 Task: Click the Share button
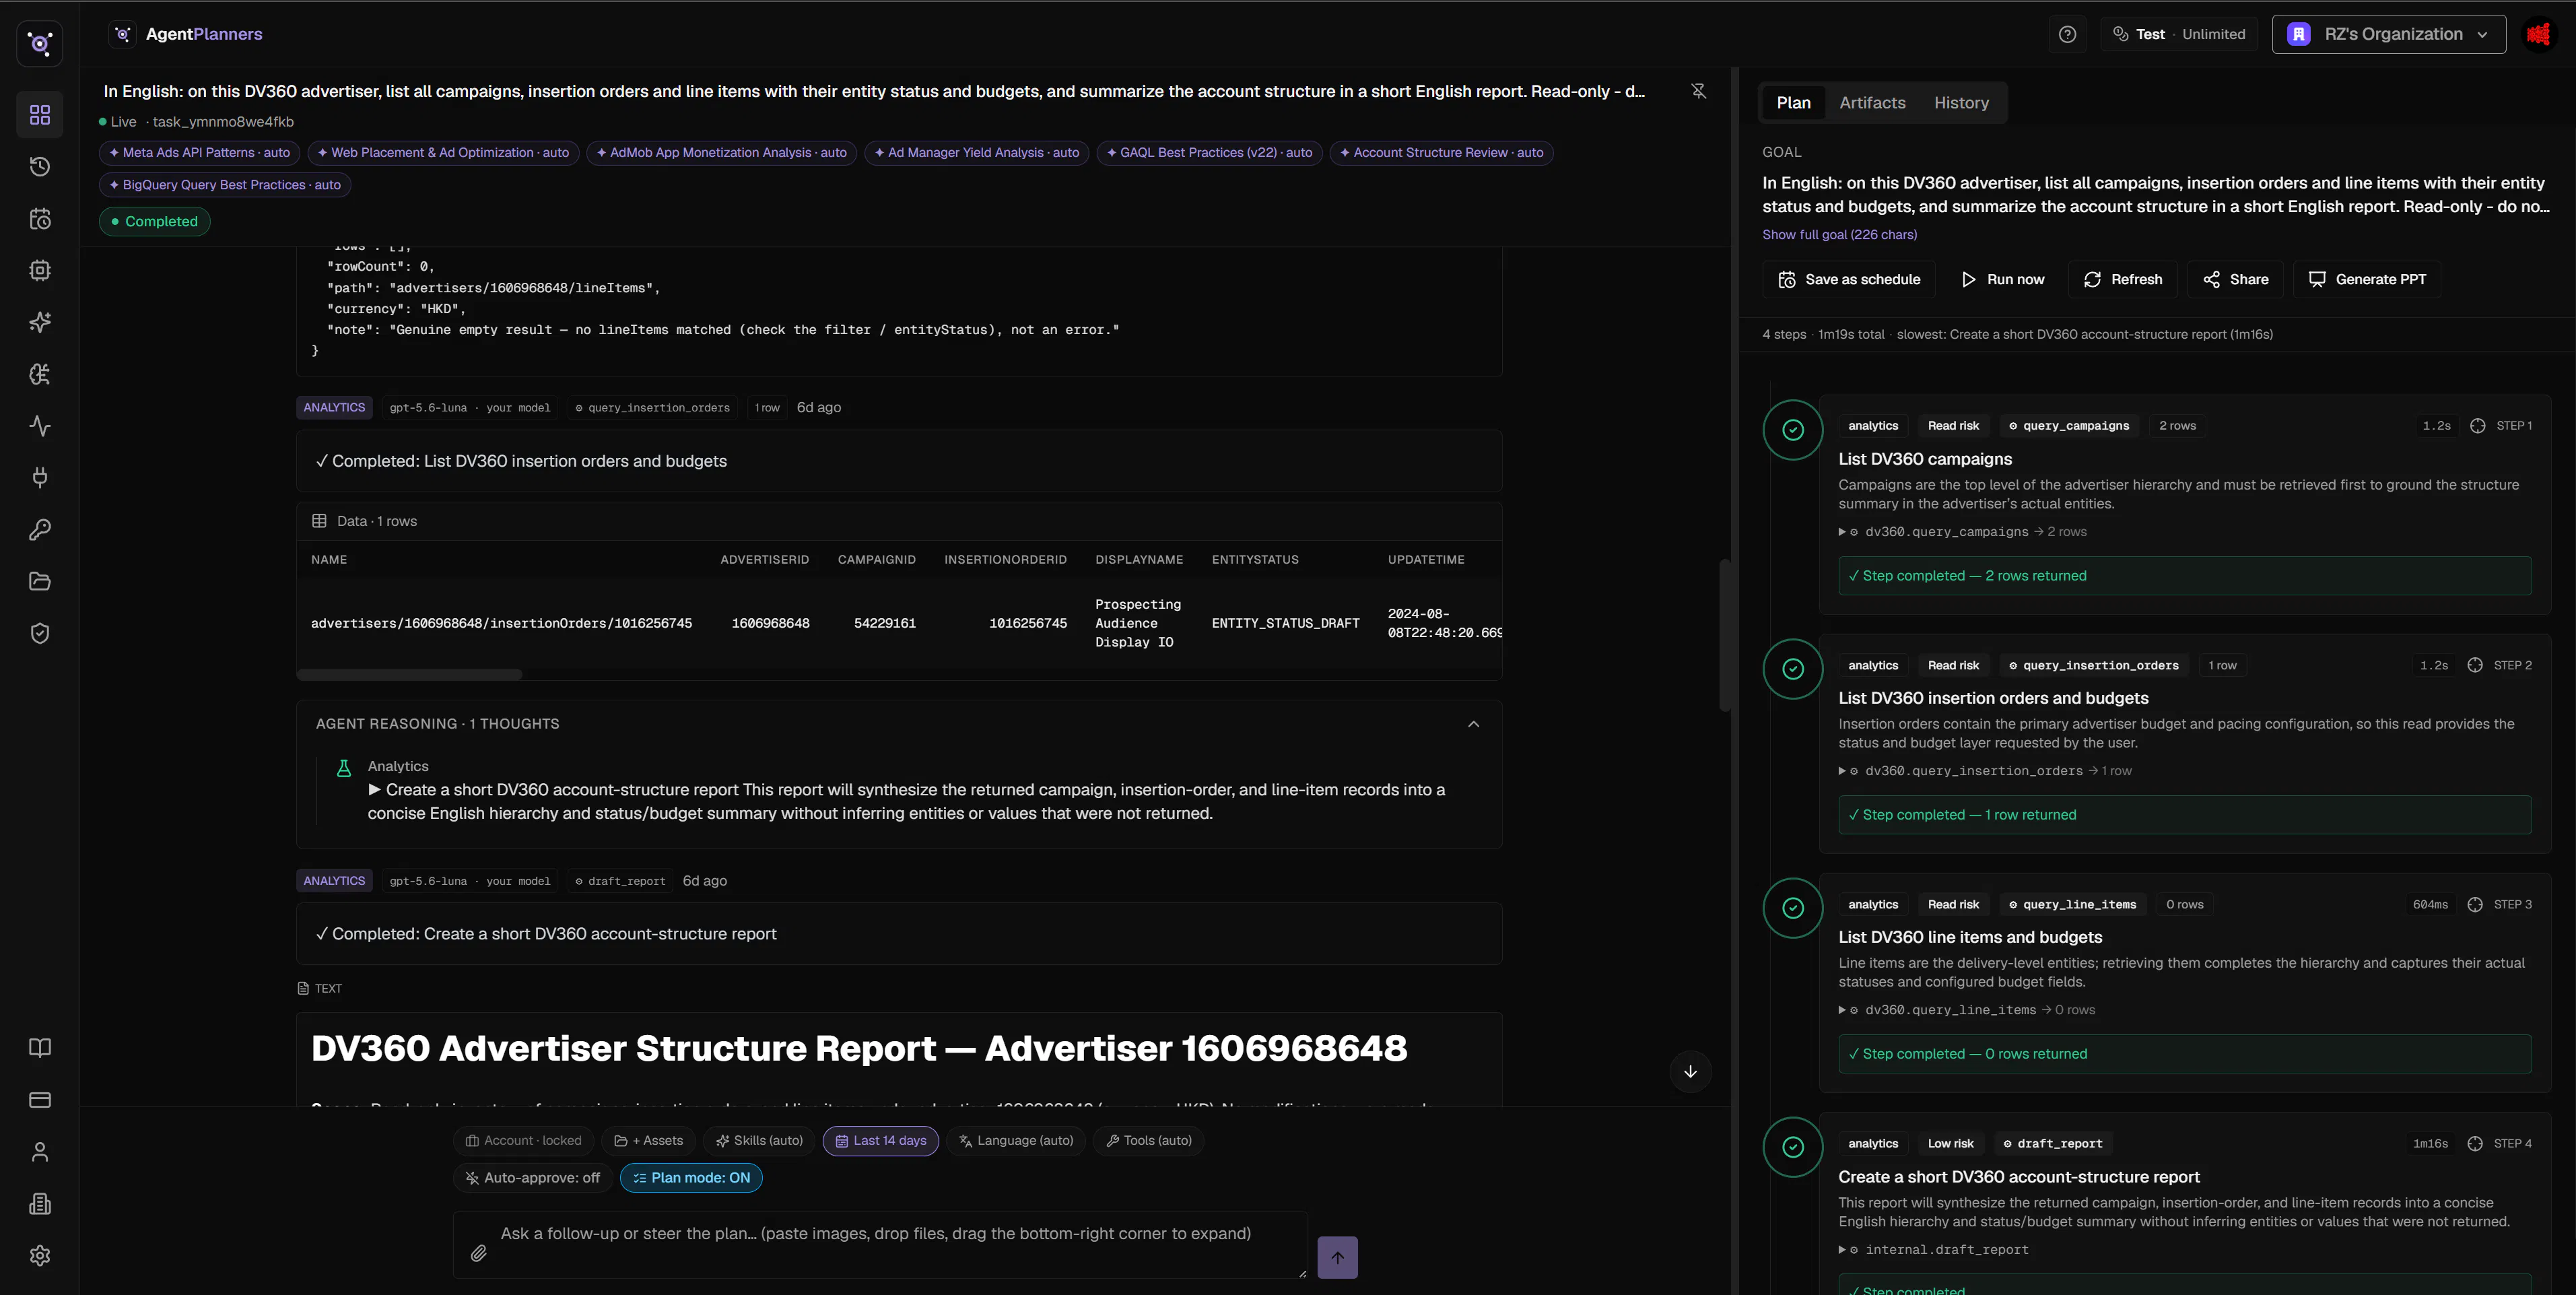tap(2235, 280)
